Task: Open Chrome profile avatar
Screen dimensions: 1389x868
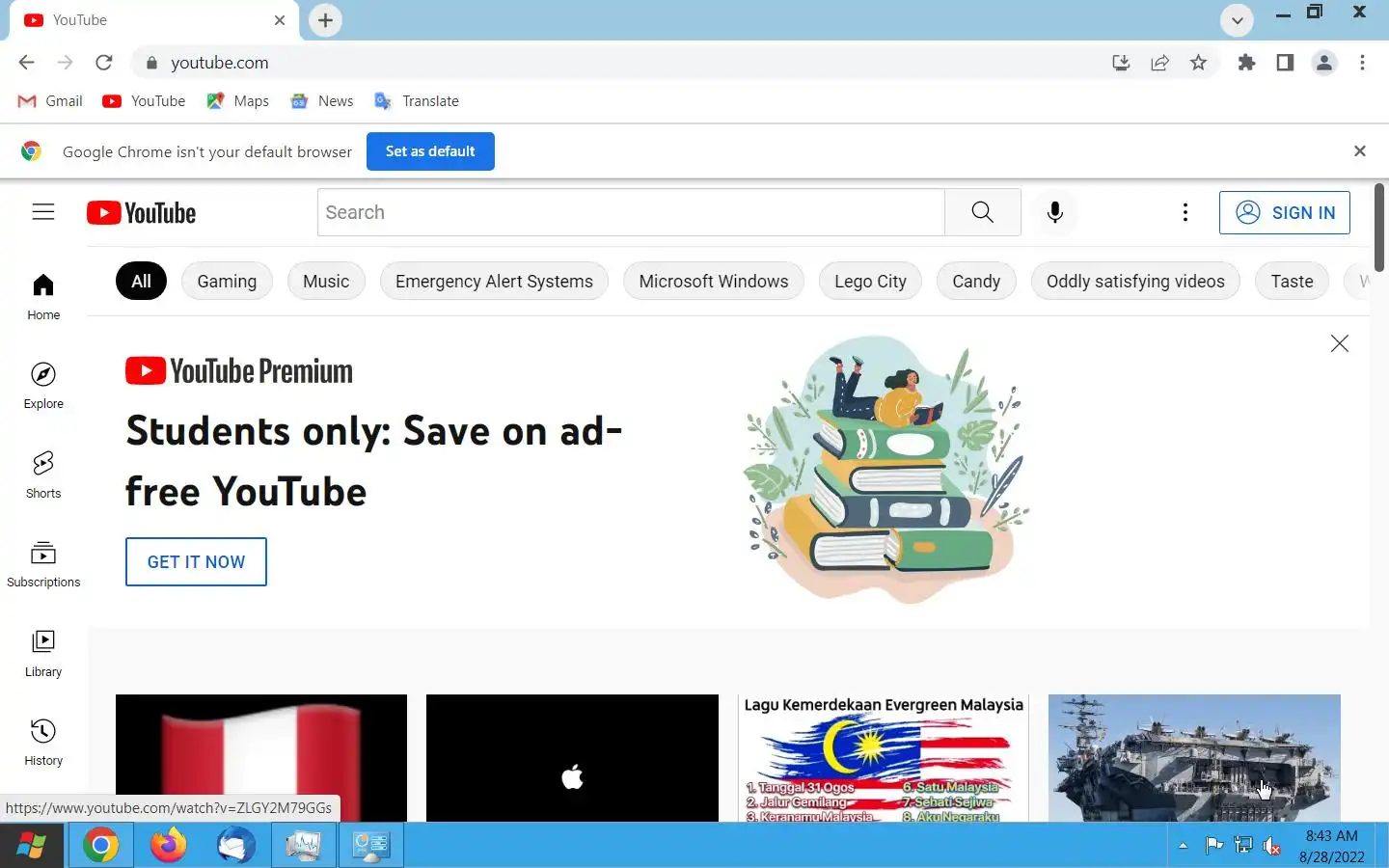Action: pos(1324,63)
